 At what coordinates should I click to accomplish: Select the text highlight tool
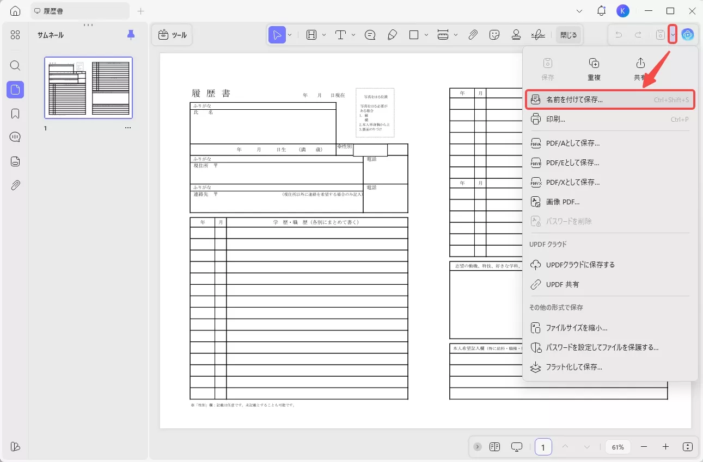[311, 35]
